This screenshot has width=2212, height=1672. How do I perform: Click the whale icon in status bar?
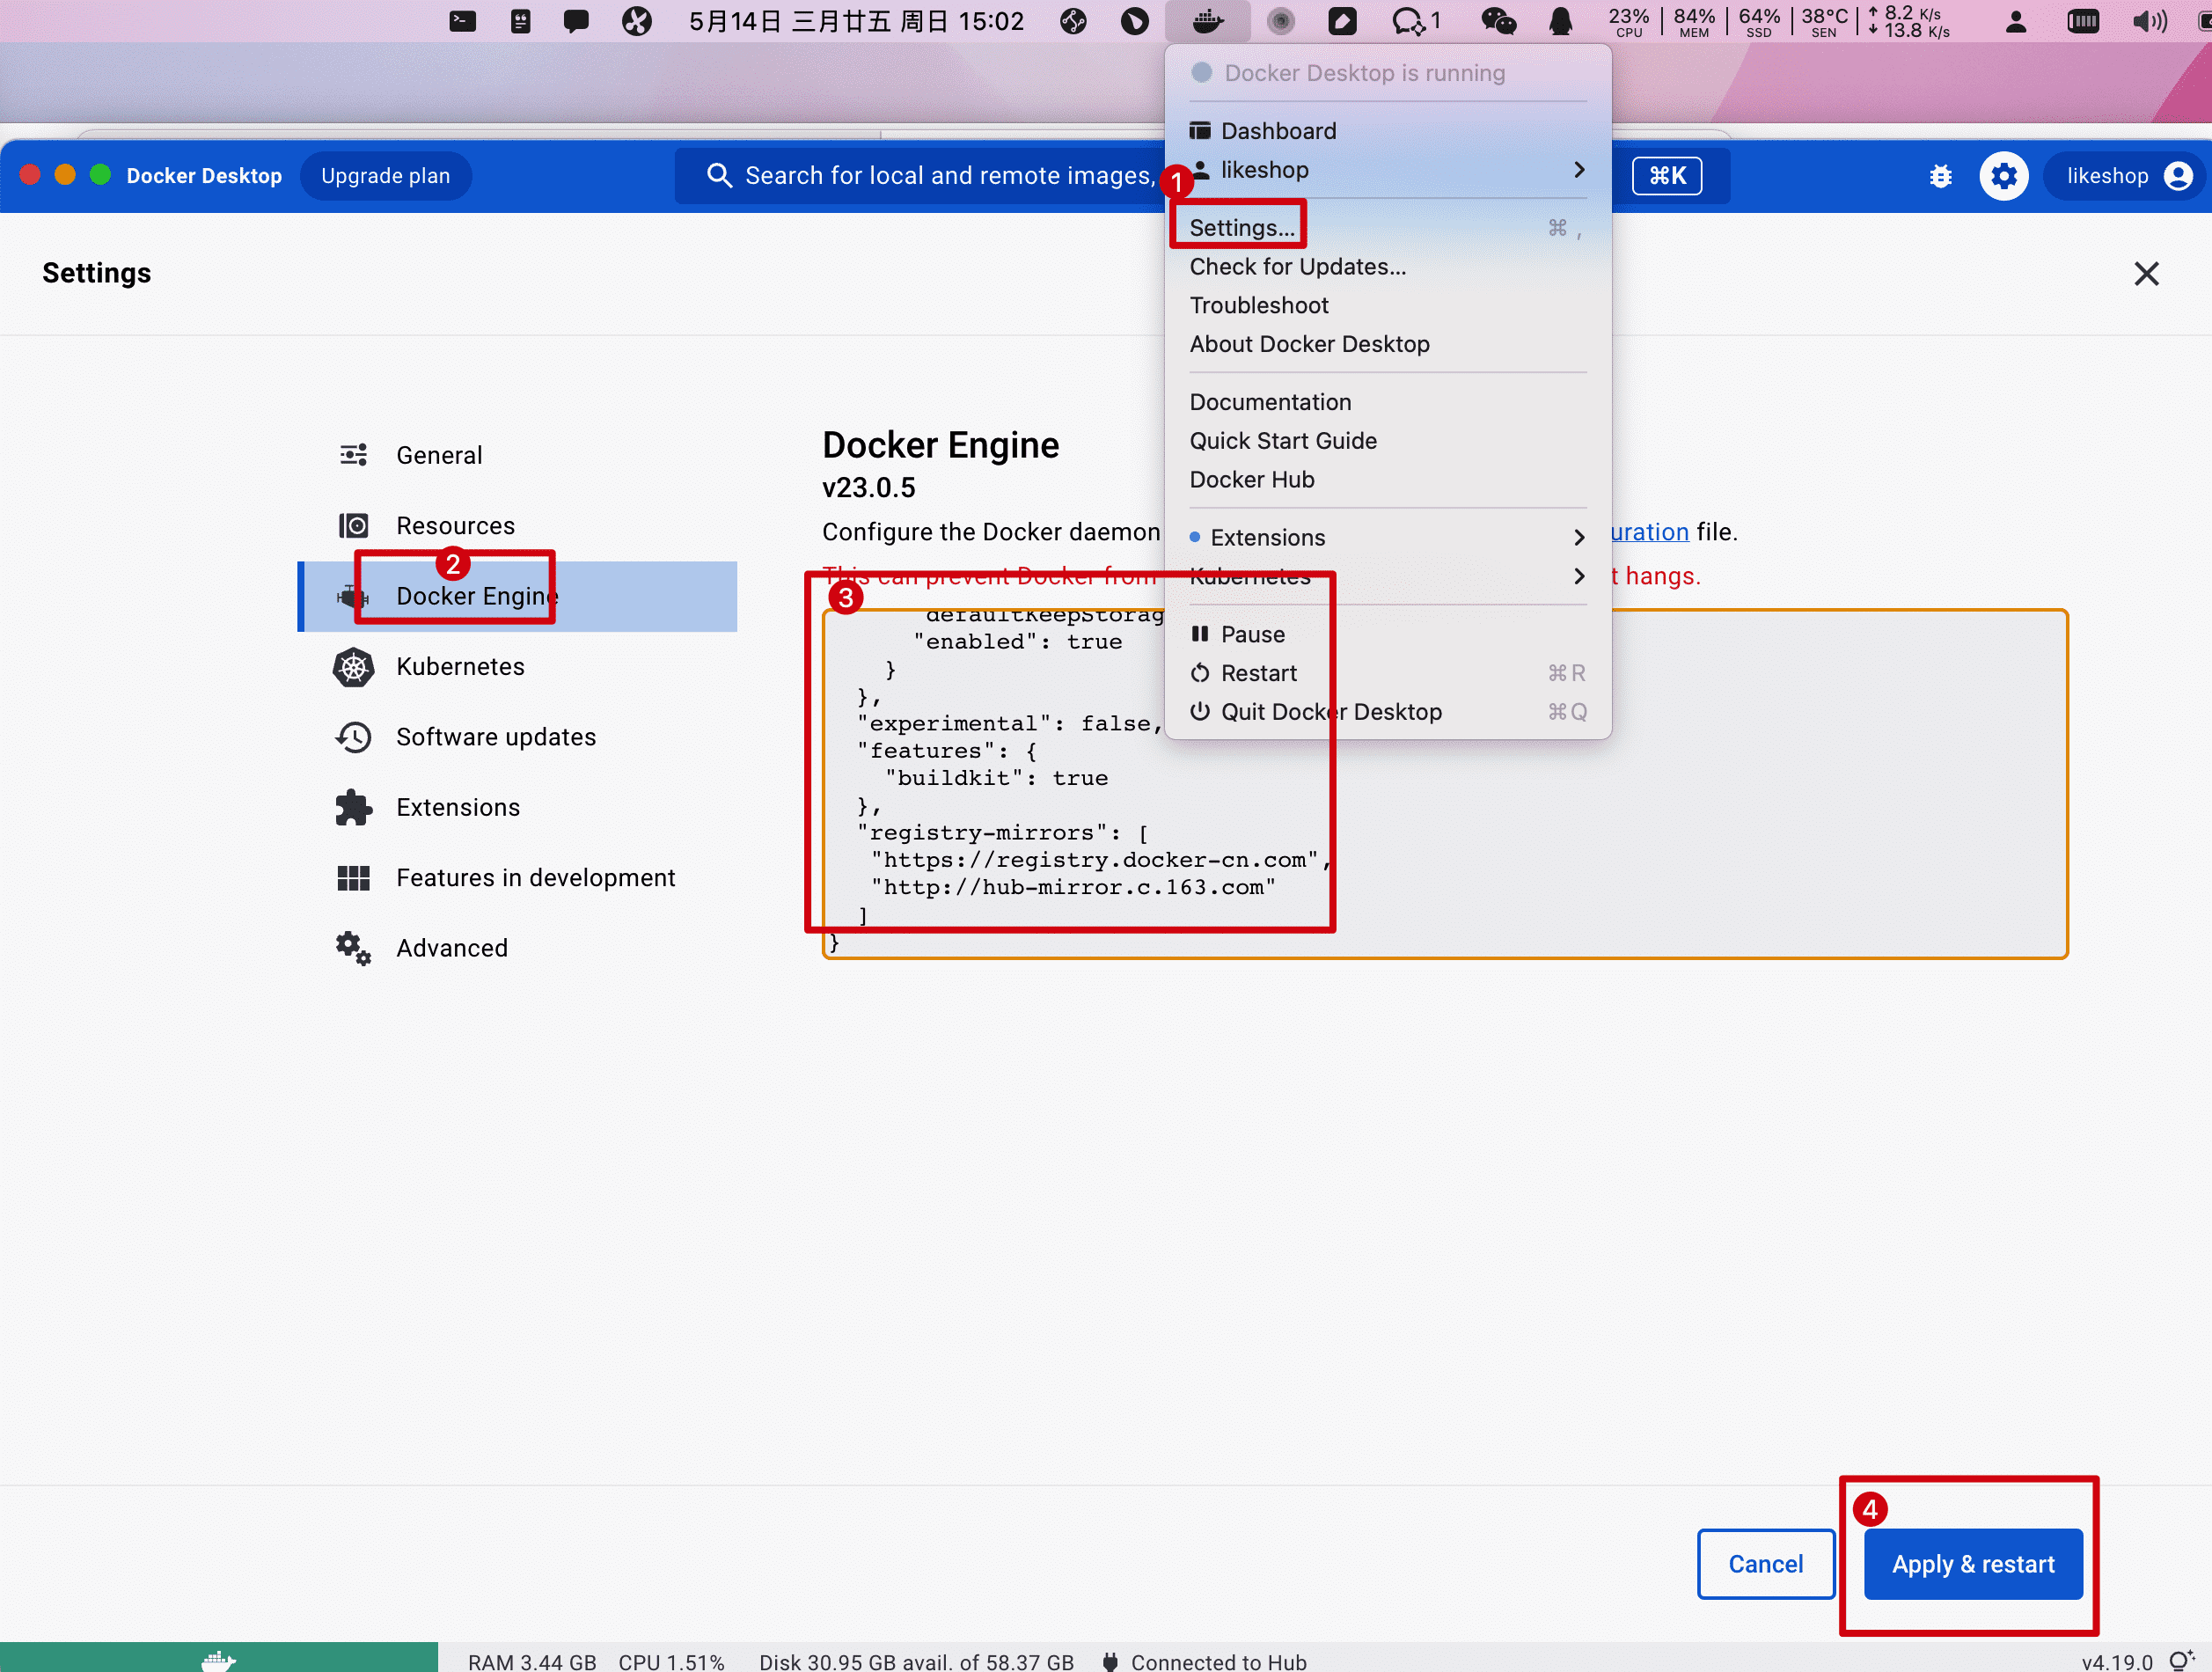(x=218, y=1661)
